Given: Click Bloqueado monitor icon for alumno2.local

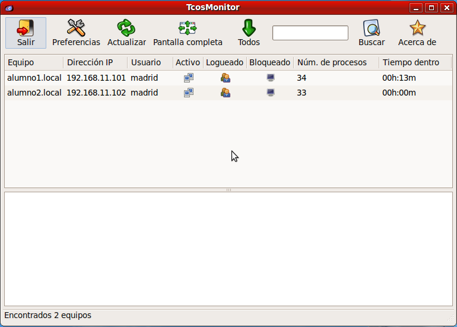Looking at the screenshot, I should coord(271,93).
